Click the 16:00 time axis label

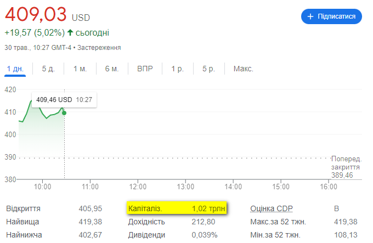[329, 187]
